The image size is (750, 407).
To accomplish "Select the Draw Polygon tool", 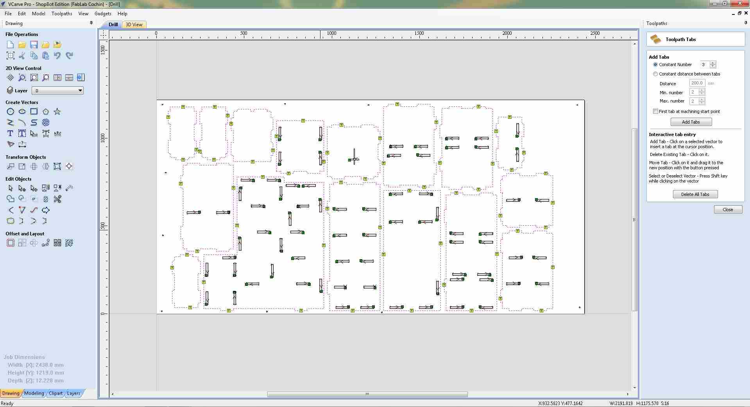I will point(45,111).
